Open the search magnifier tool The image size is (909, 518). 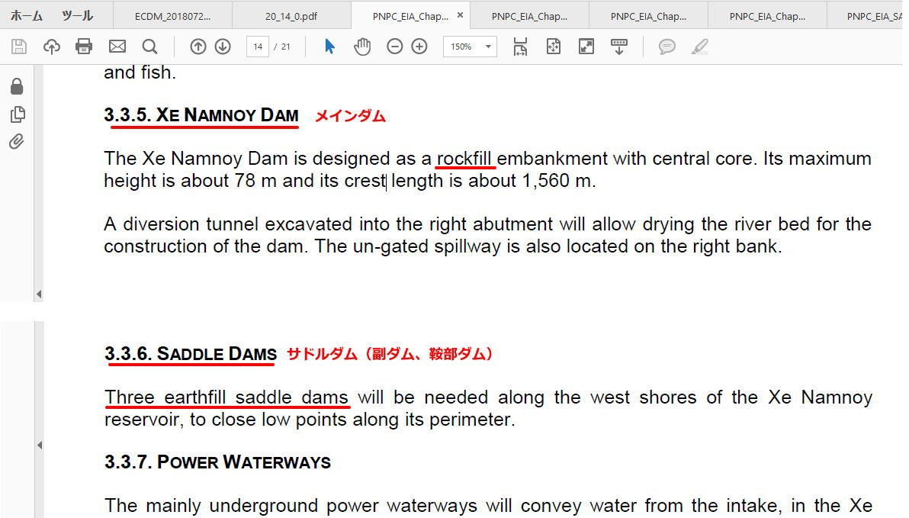(149, 47)
